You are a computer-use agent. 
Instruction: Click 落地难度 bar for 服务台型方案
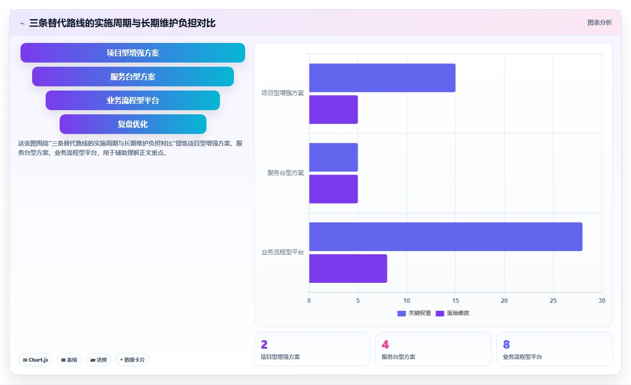pos(333,189)
